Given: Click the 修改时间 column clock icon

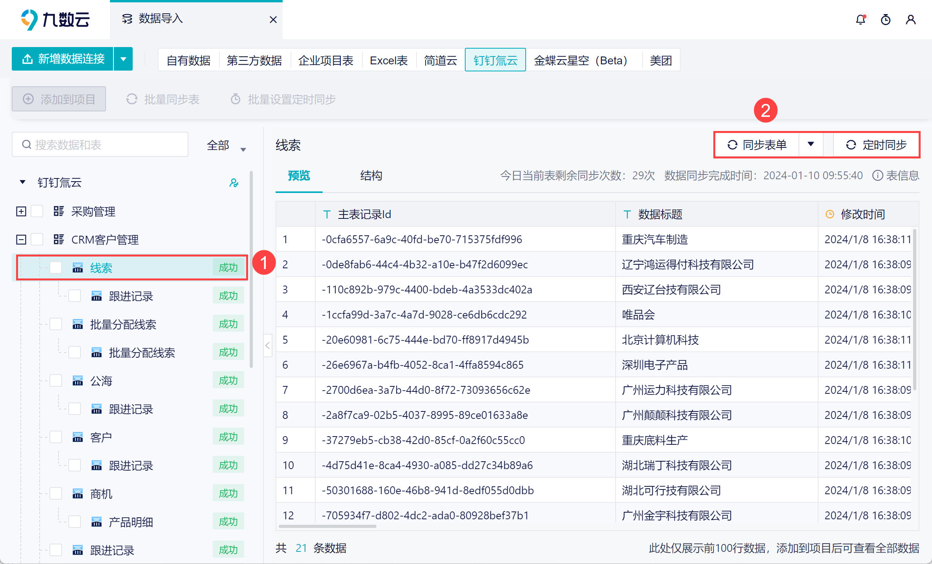Looking at the screenshot, I should point(830,214).
